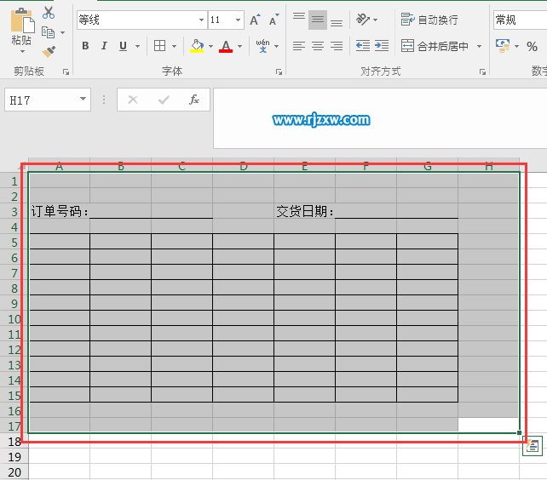Align text left

(x=299, y=46)
